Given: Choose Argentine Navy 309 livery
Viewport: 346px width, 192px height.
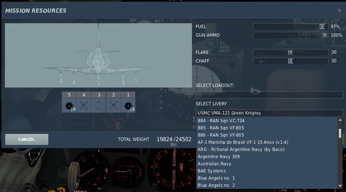Looking at the screenshot, I should (266, 156).
